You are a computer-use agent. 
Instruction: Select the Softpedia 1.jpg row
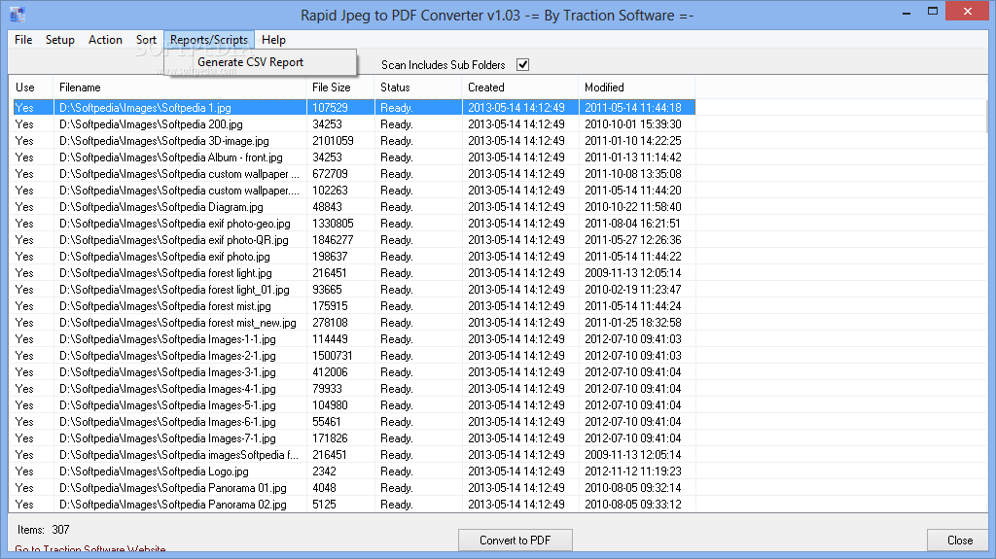pyautogui.click(x=354, y=108)
